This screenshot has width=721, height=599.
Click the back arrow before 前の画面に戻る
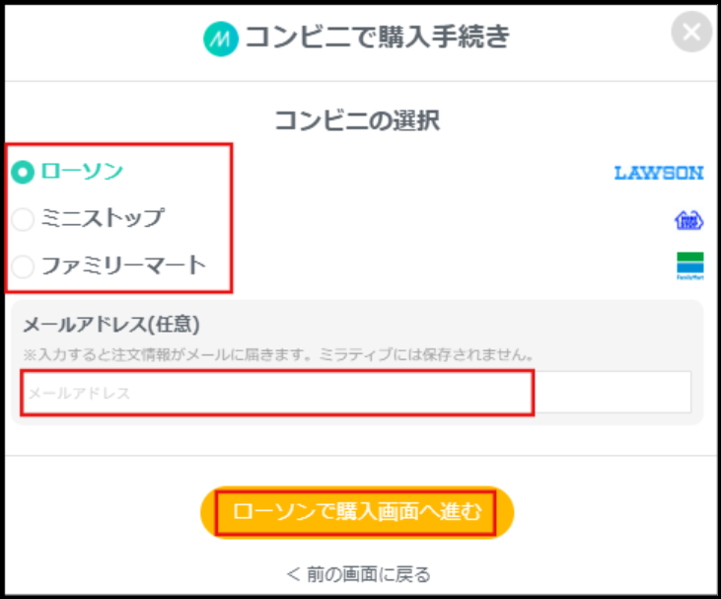(x=292, y=573)
